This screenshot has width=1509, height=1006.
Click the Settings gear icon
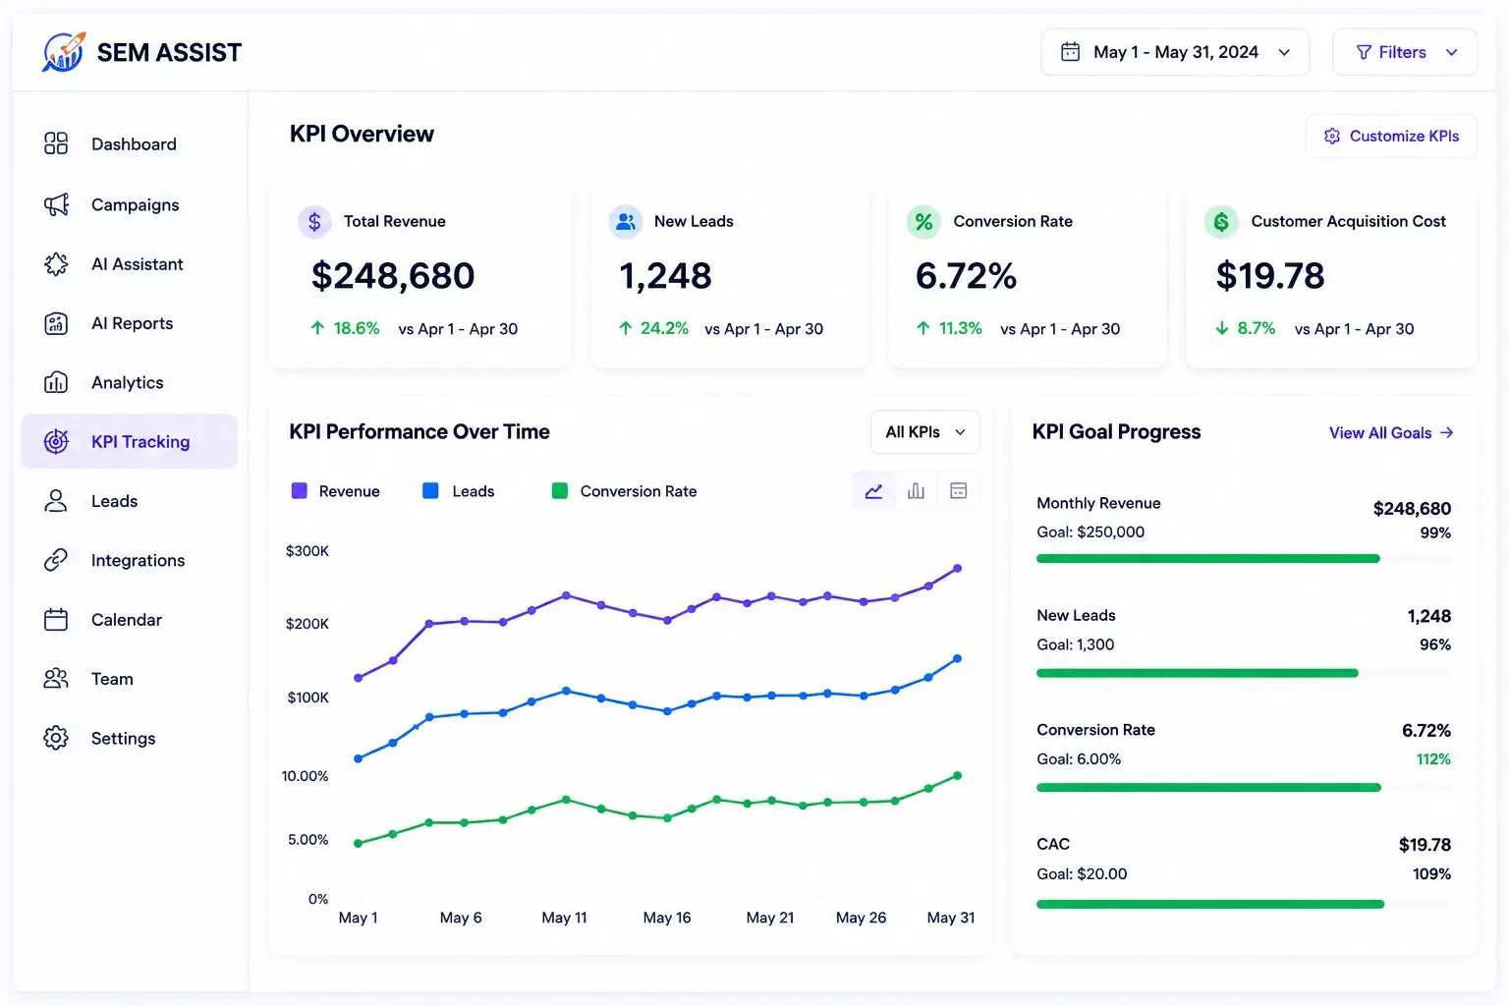point(56,738)
